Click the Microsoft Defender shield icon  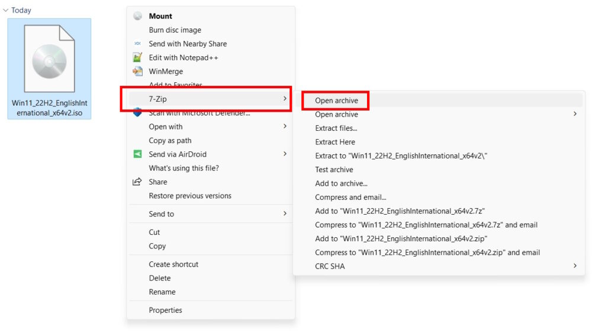(x=138, y=112)
